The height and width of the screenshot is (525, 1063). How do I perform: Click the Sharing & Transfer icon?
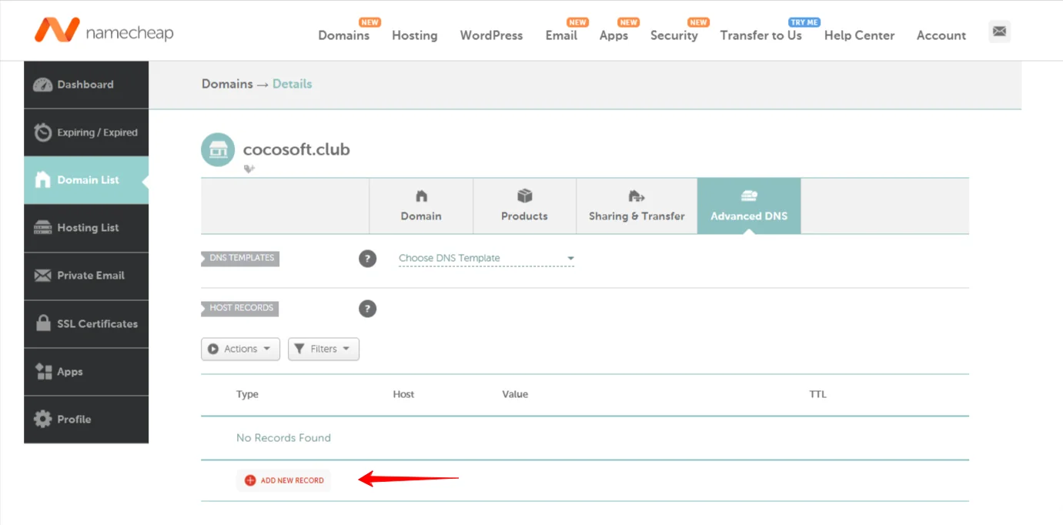(x=637, y=196)
